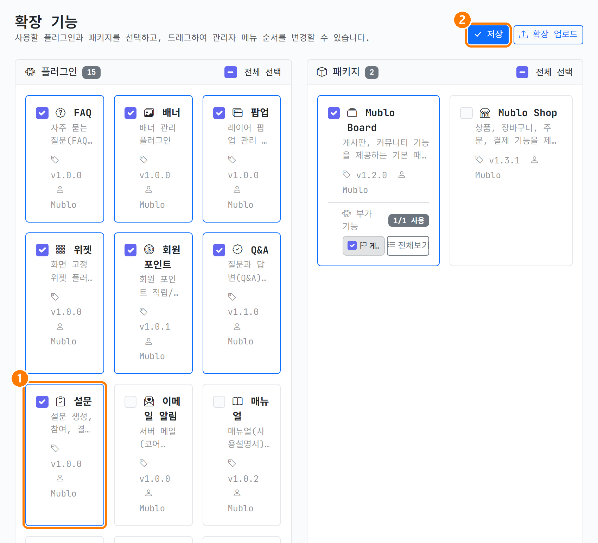Click the 회원 포인트 coin icon
The image size is (598, 543).
click(x=149, y=250)
